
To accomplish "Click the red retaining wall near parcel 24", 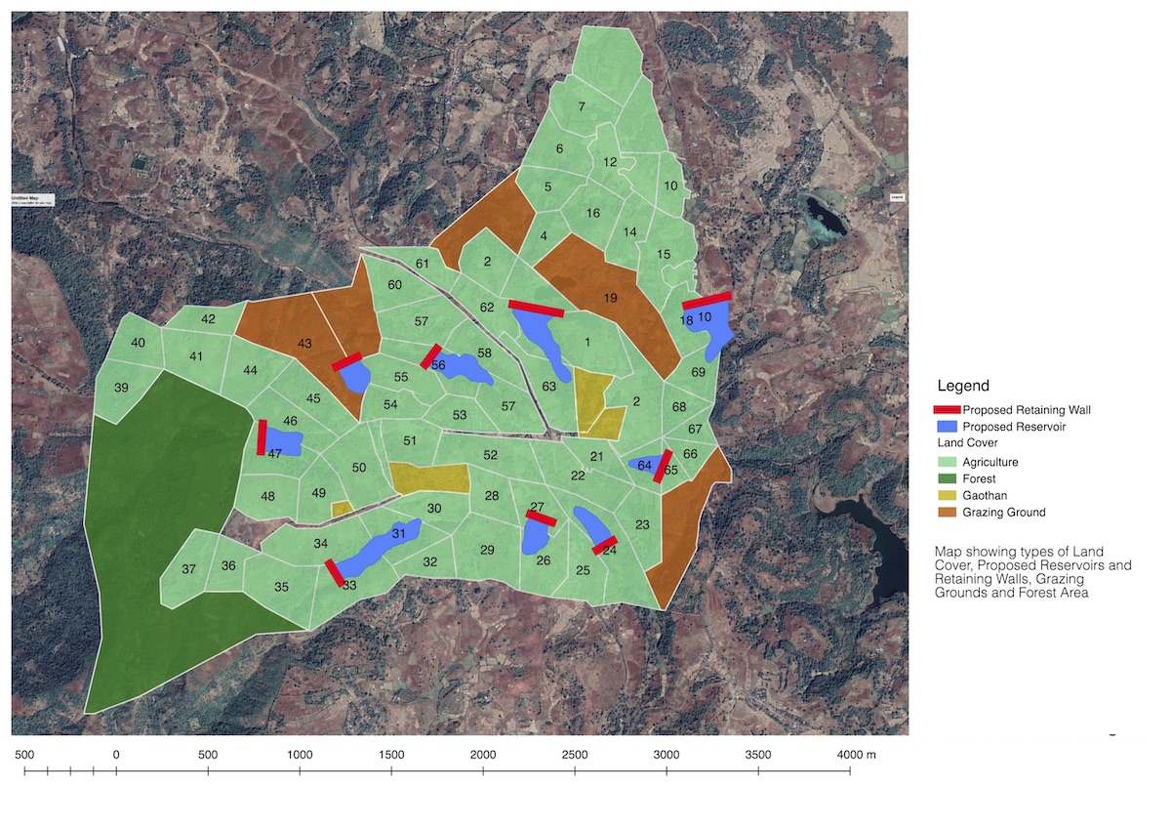I will 605,546.
